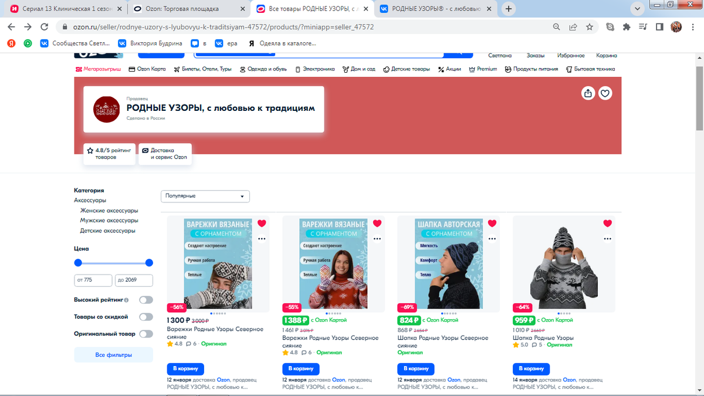Click the heart on the 1 388 ₽ mittens card

(377, 224)
